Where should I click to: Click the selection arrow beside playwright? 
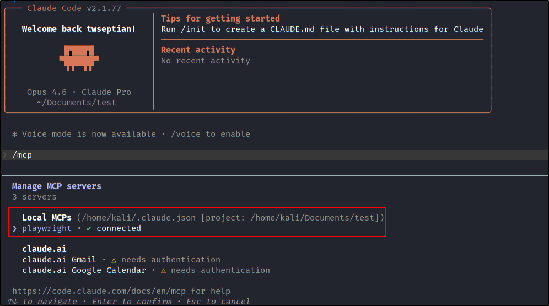(x=15, y=228)
